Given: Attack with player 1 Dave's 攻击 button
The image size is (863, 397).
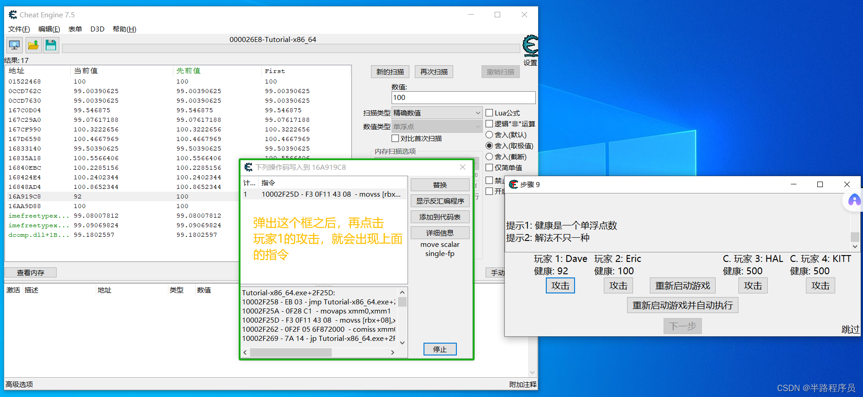Looking at the screenshot, I should [560, 286].
